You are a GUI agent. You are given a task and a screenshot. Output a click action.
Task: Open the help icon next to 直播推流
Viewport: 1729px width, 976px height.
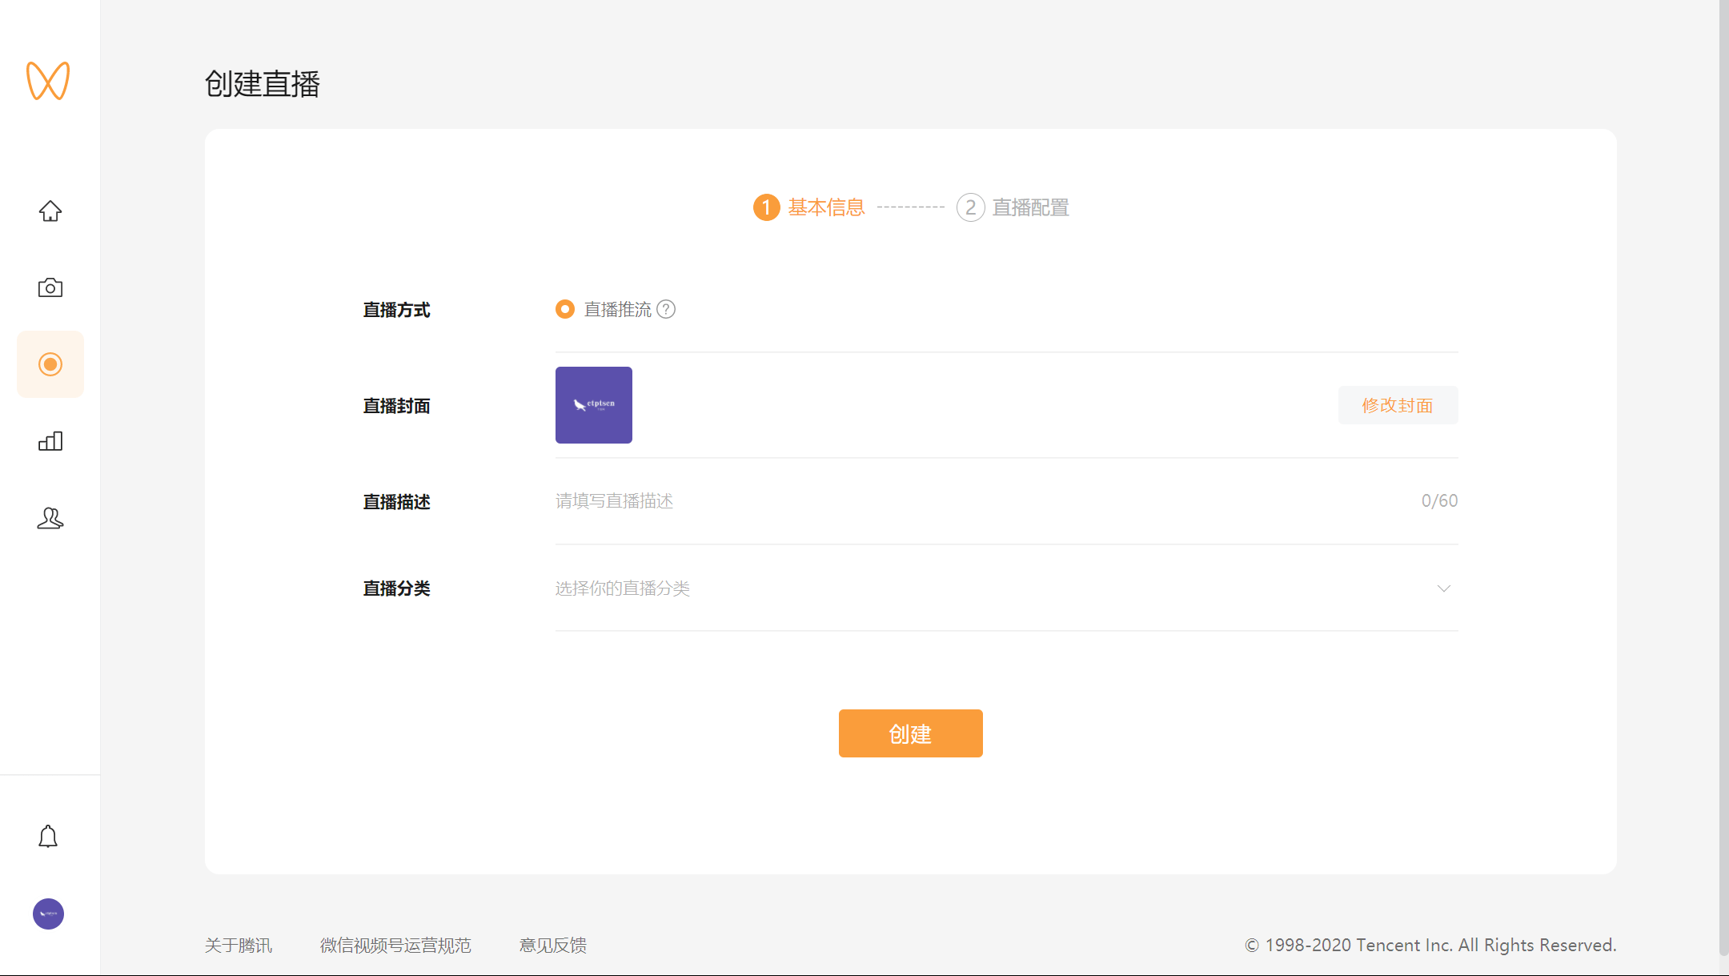coord(667,309)
